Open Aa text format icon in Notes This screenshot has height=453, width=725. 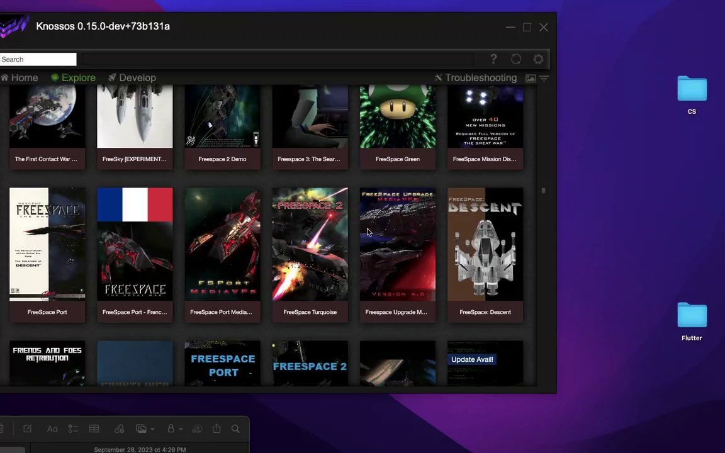(x=52, y=429)
